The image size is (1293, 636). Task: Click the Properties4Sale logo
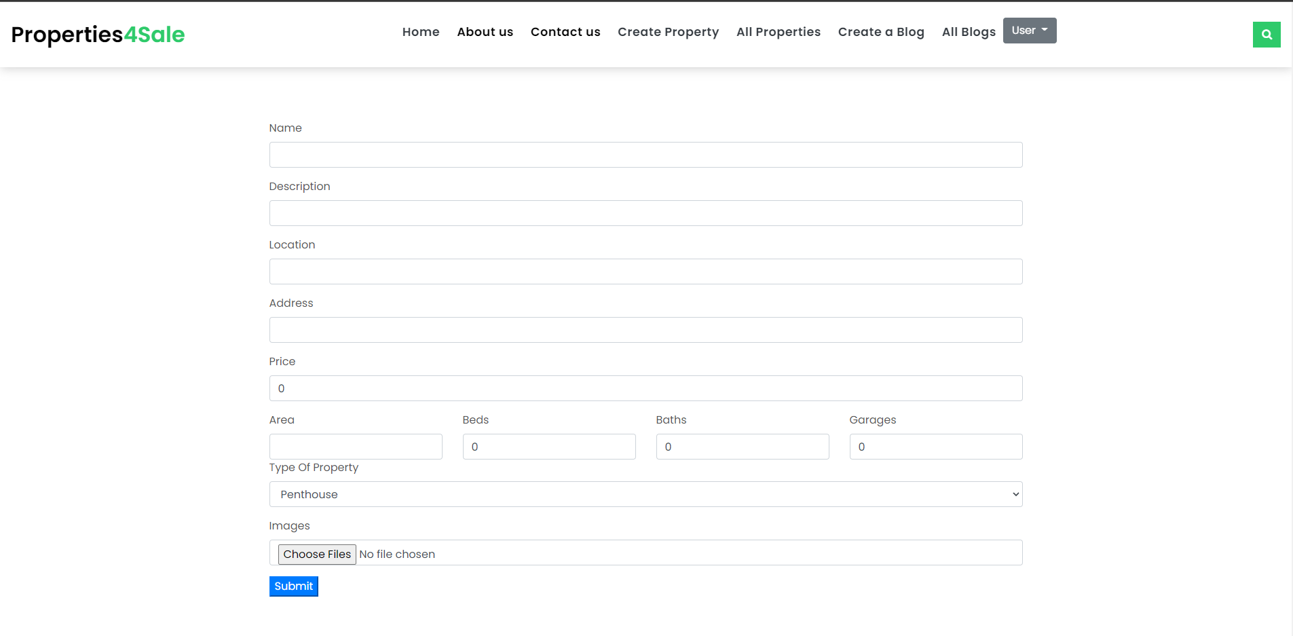tap(97, 34)
